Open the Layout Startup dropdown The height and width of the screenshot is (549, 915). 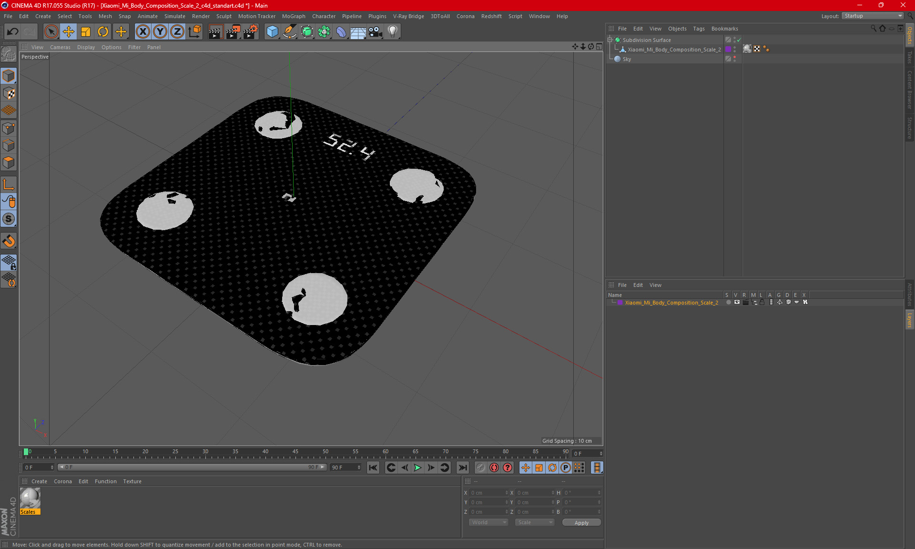pos(873,16)
